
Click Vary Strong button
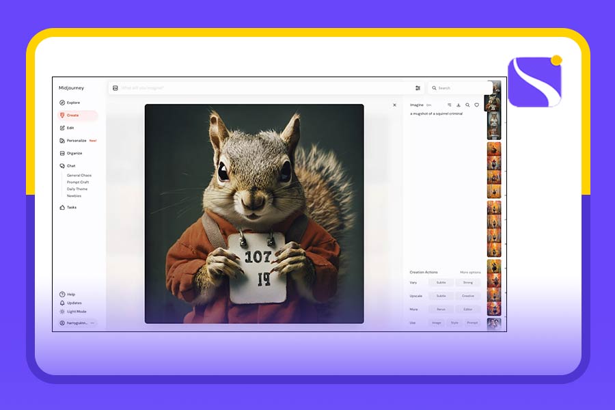(467, 283)
